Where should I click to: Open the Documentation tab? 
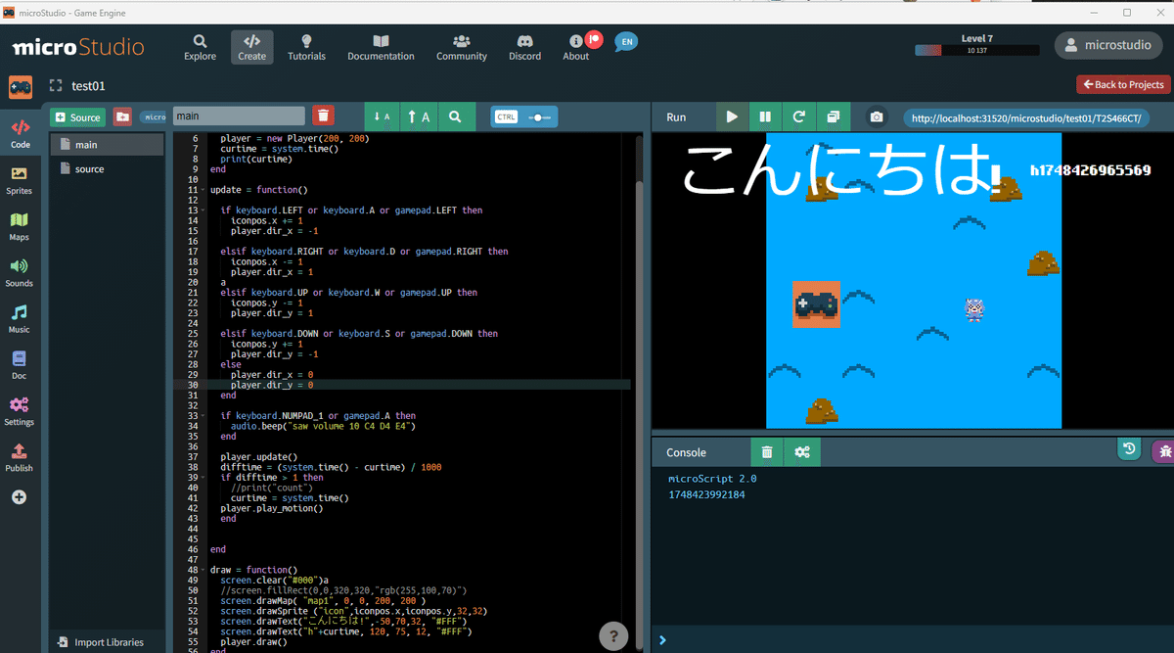pos(381,46)
